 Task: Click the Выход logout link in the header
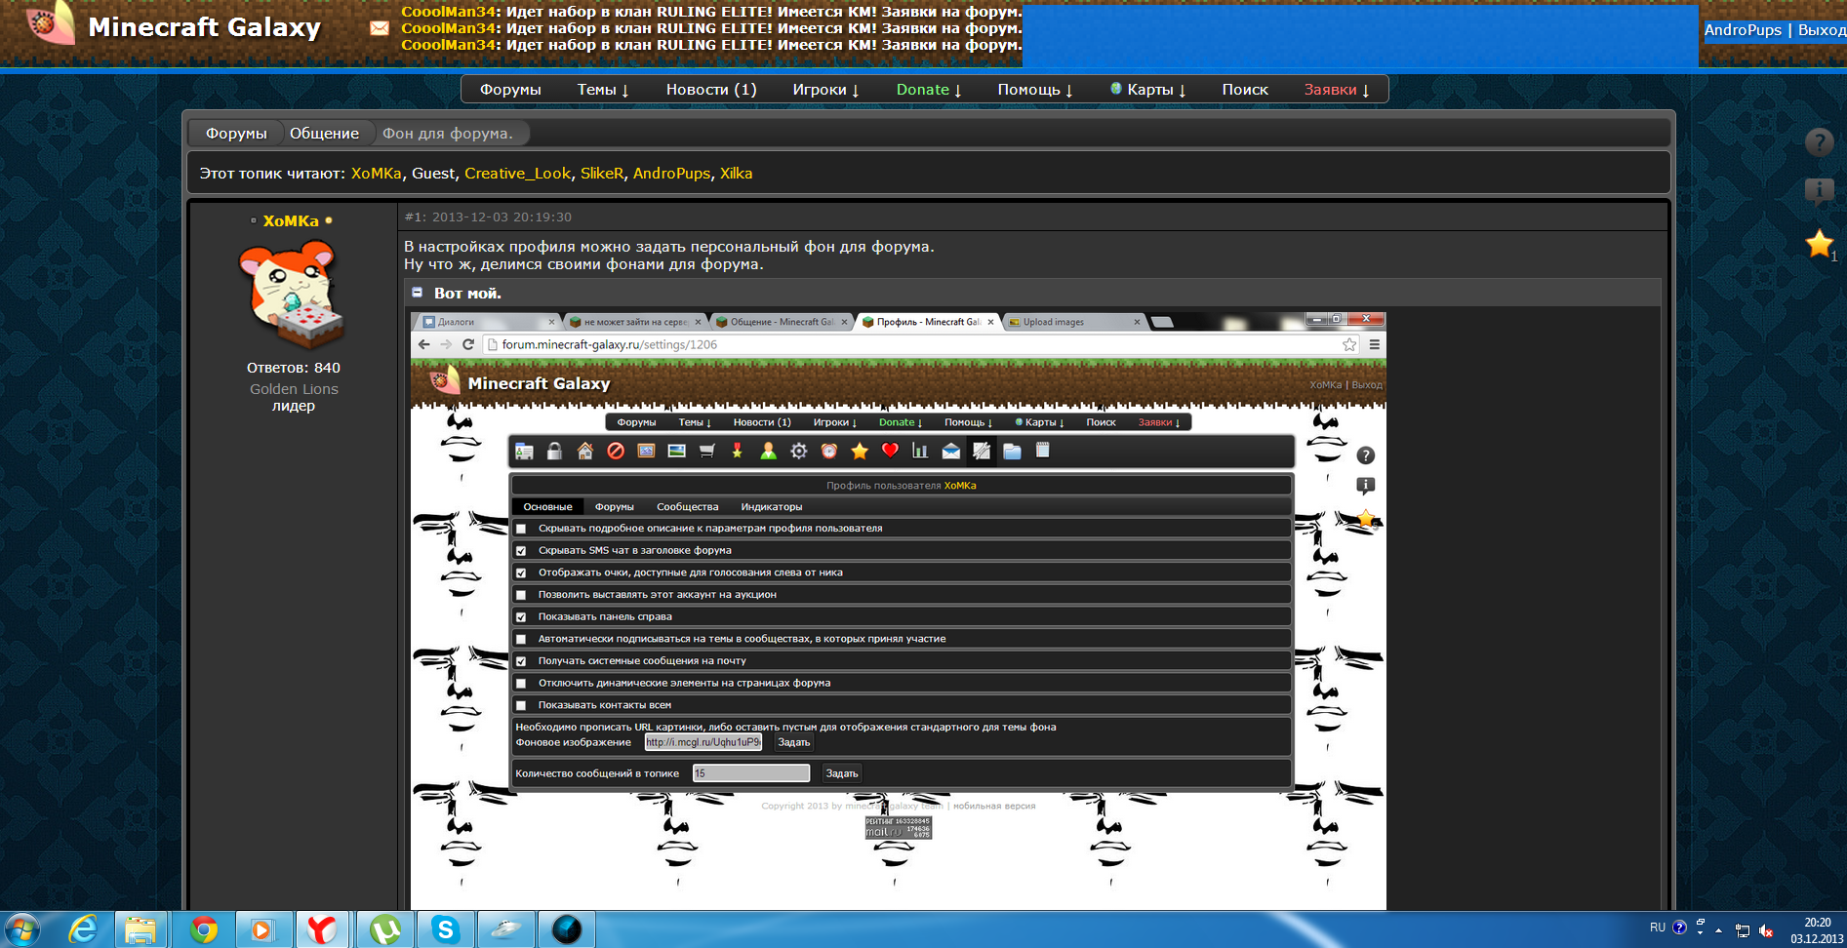click(1822, 30)
